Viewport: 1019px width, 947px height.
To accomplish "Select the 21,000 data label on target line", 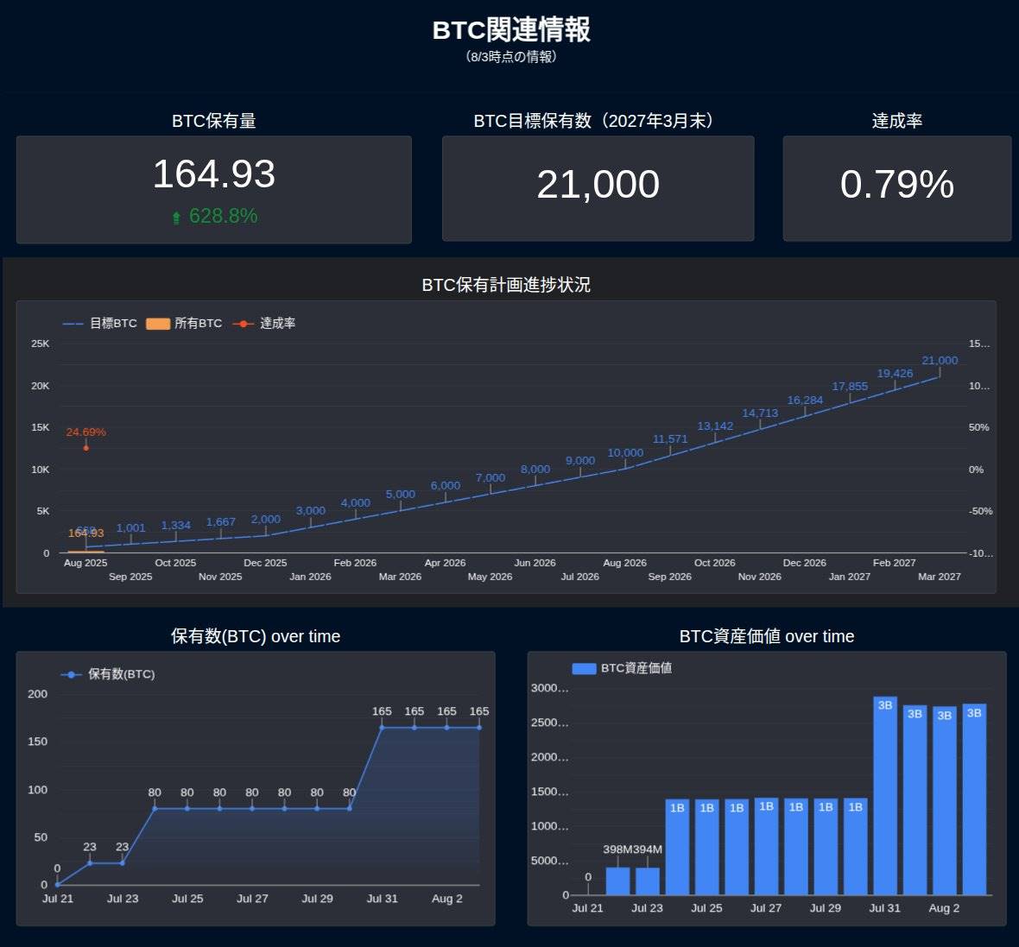I will 939,361.
